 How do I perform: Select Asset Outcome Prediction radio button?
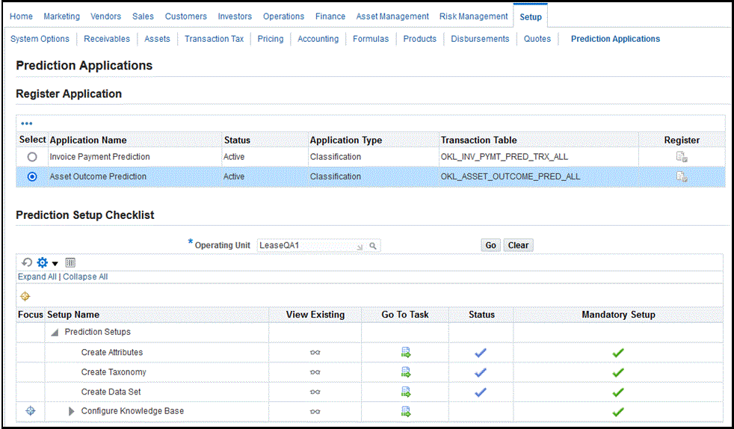pyautogui.click(x=32, y=176)
